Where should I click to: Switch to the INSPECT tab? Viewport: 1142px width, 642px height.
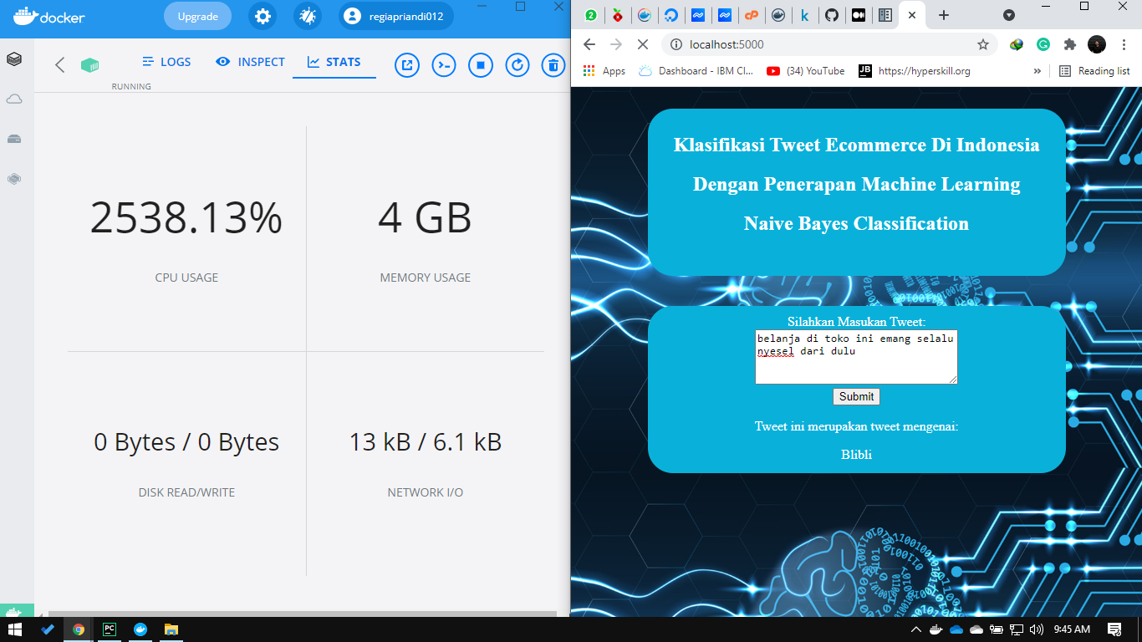[x=250, y=62]
